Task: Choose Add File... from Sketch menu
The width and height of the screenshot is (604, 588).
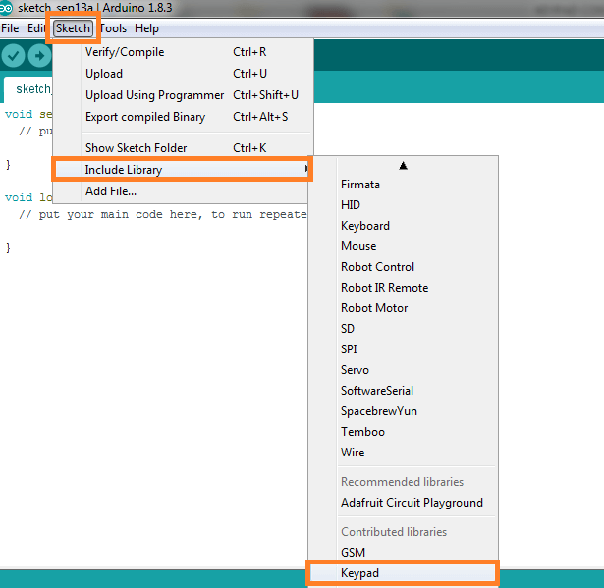Action: click(x=181, y=191)
